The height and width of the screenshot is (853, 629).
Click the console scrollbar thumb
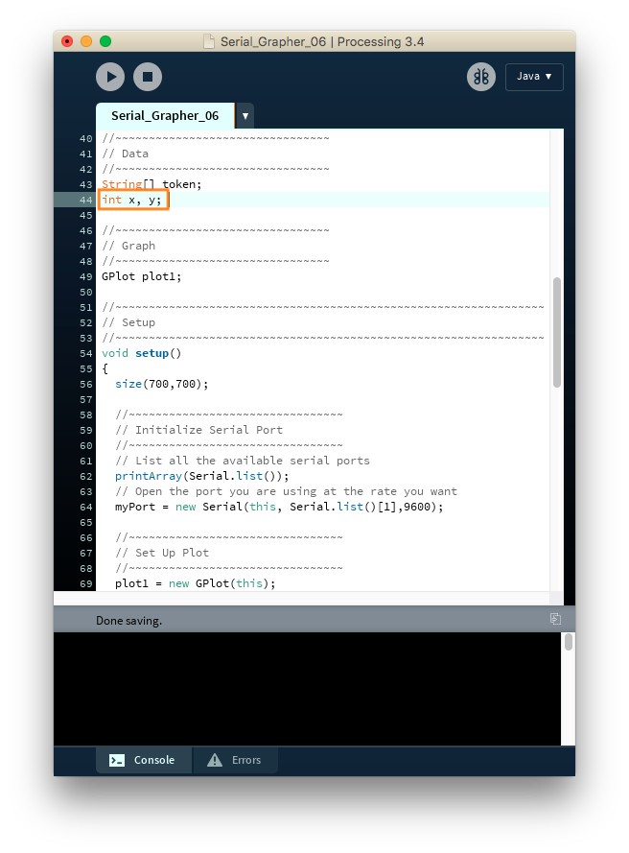pyautogui.click(x=568, y=642)
